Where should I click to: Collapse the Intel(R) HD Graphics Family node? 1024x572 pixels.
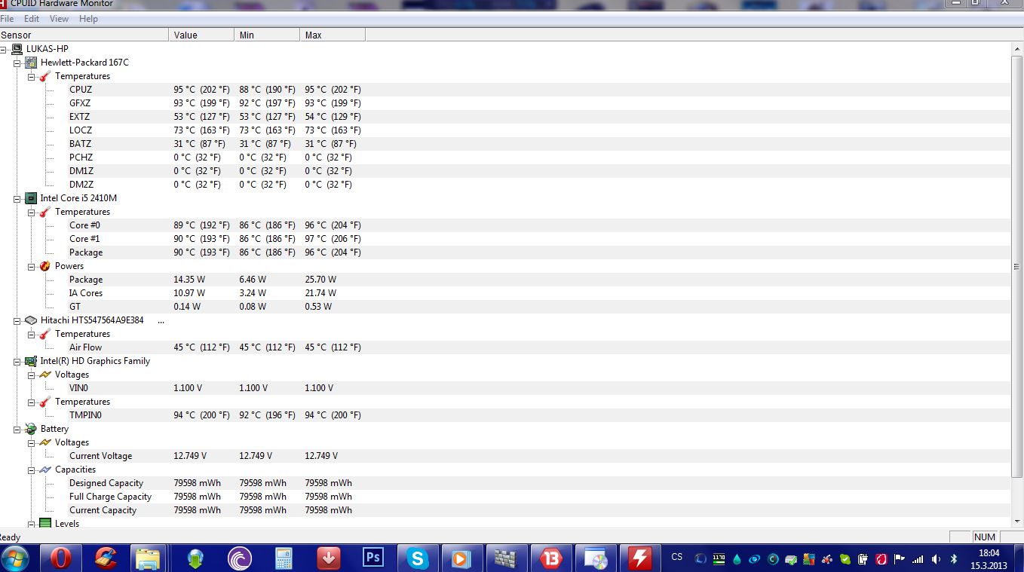17,361
